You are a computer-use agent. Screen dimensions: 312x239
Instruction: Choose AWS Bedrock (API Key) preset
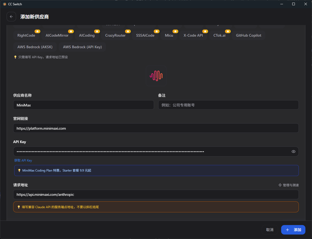coord(82,47)
